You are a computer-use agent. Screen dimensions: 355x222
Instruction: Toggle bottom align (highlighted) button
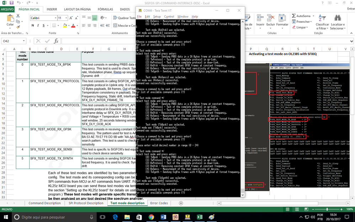(x=95, y=18)
